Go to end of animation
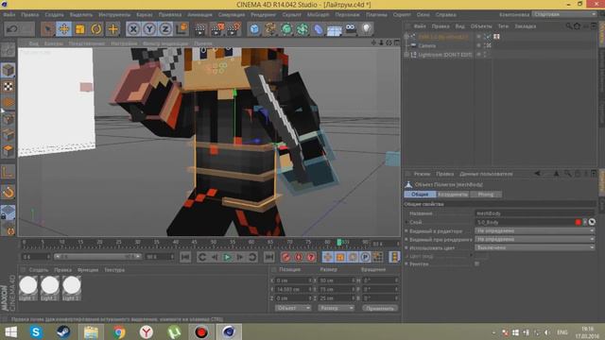Screen dimensions: 605x340 tap(268, 257)
